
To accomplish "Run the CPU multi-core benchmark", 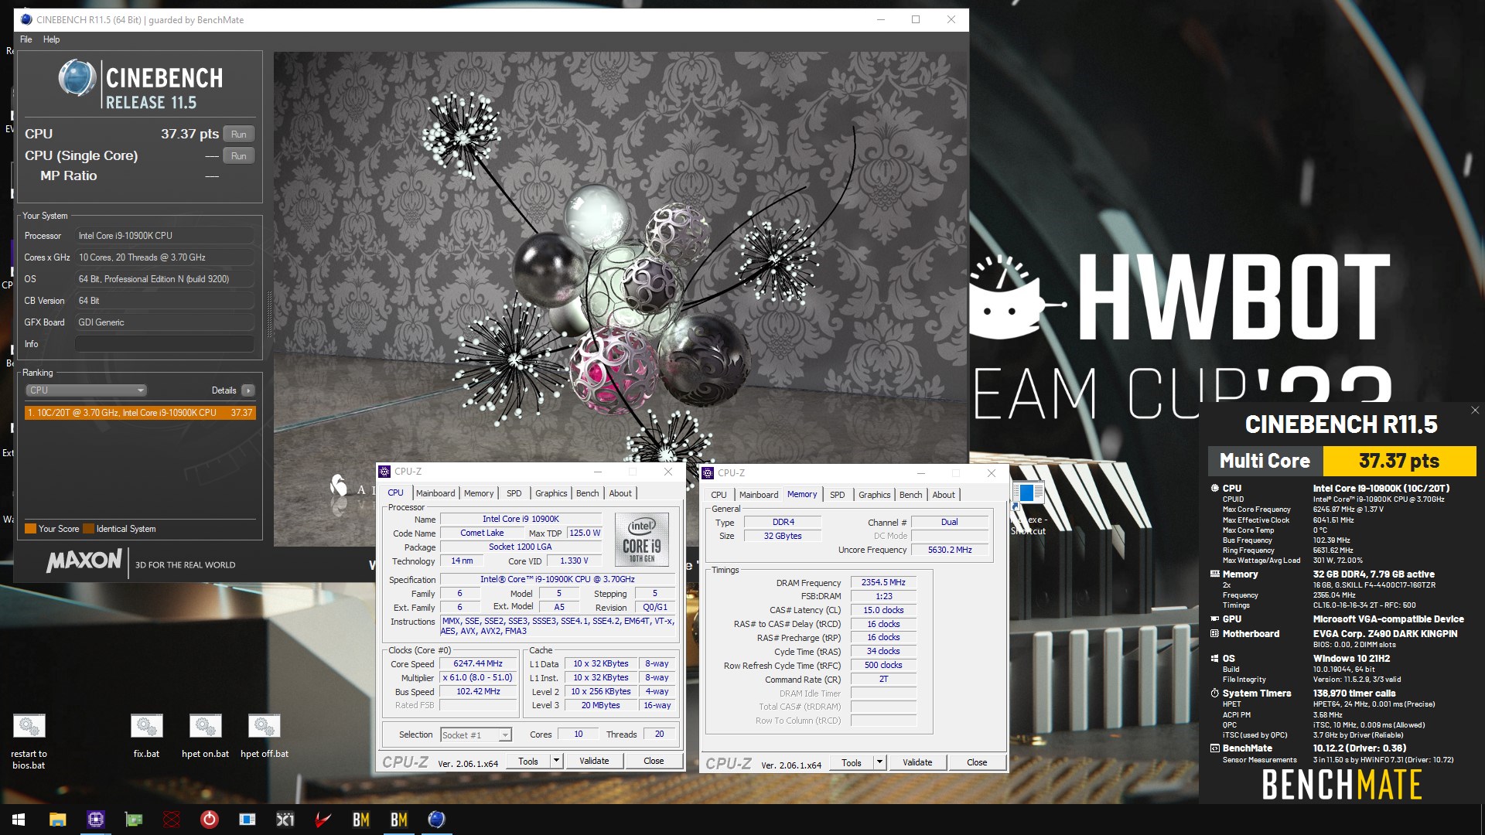I will 239,135.
